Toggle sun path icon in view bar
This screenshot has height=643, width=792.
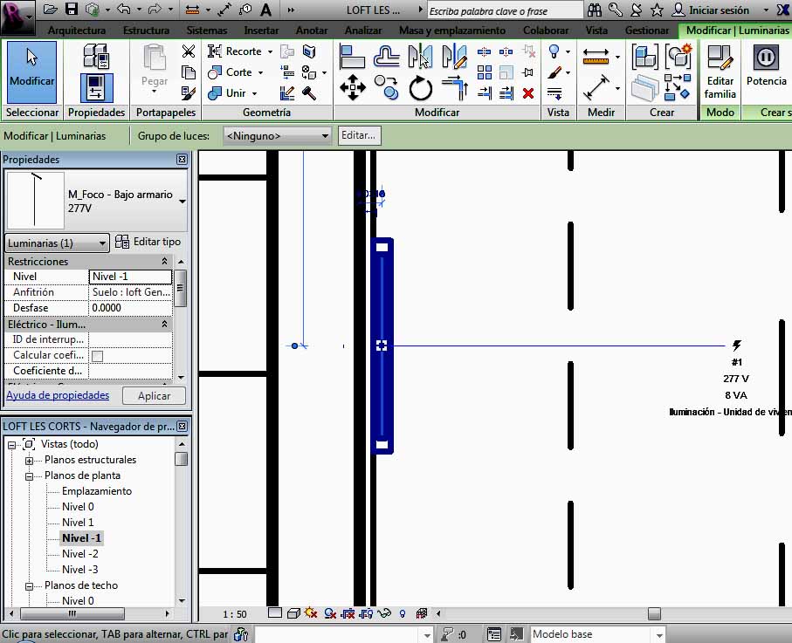point(310,613)
